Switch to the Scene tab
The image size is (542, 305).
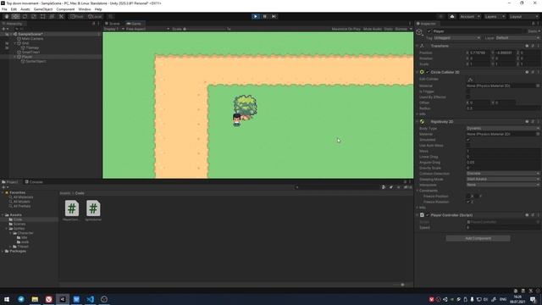tap(113, 24)
